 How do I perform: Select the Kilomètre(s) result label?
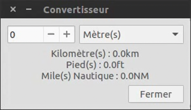pyautogui.click(x=79, y=54)
